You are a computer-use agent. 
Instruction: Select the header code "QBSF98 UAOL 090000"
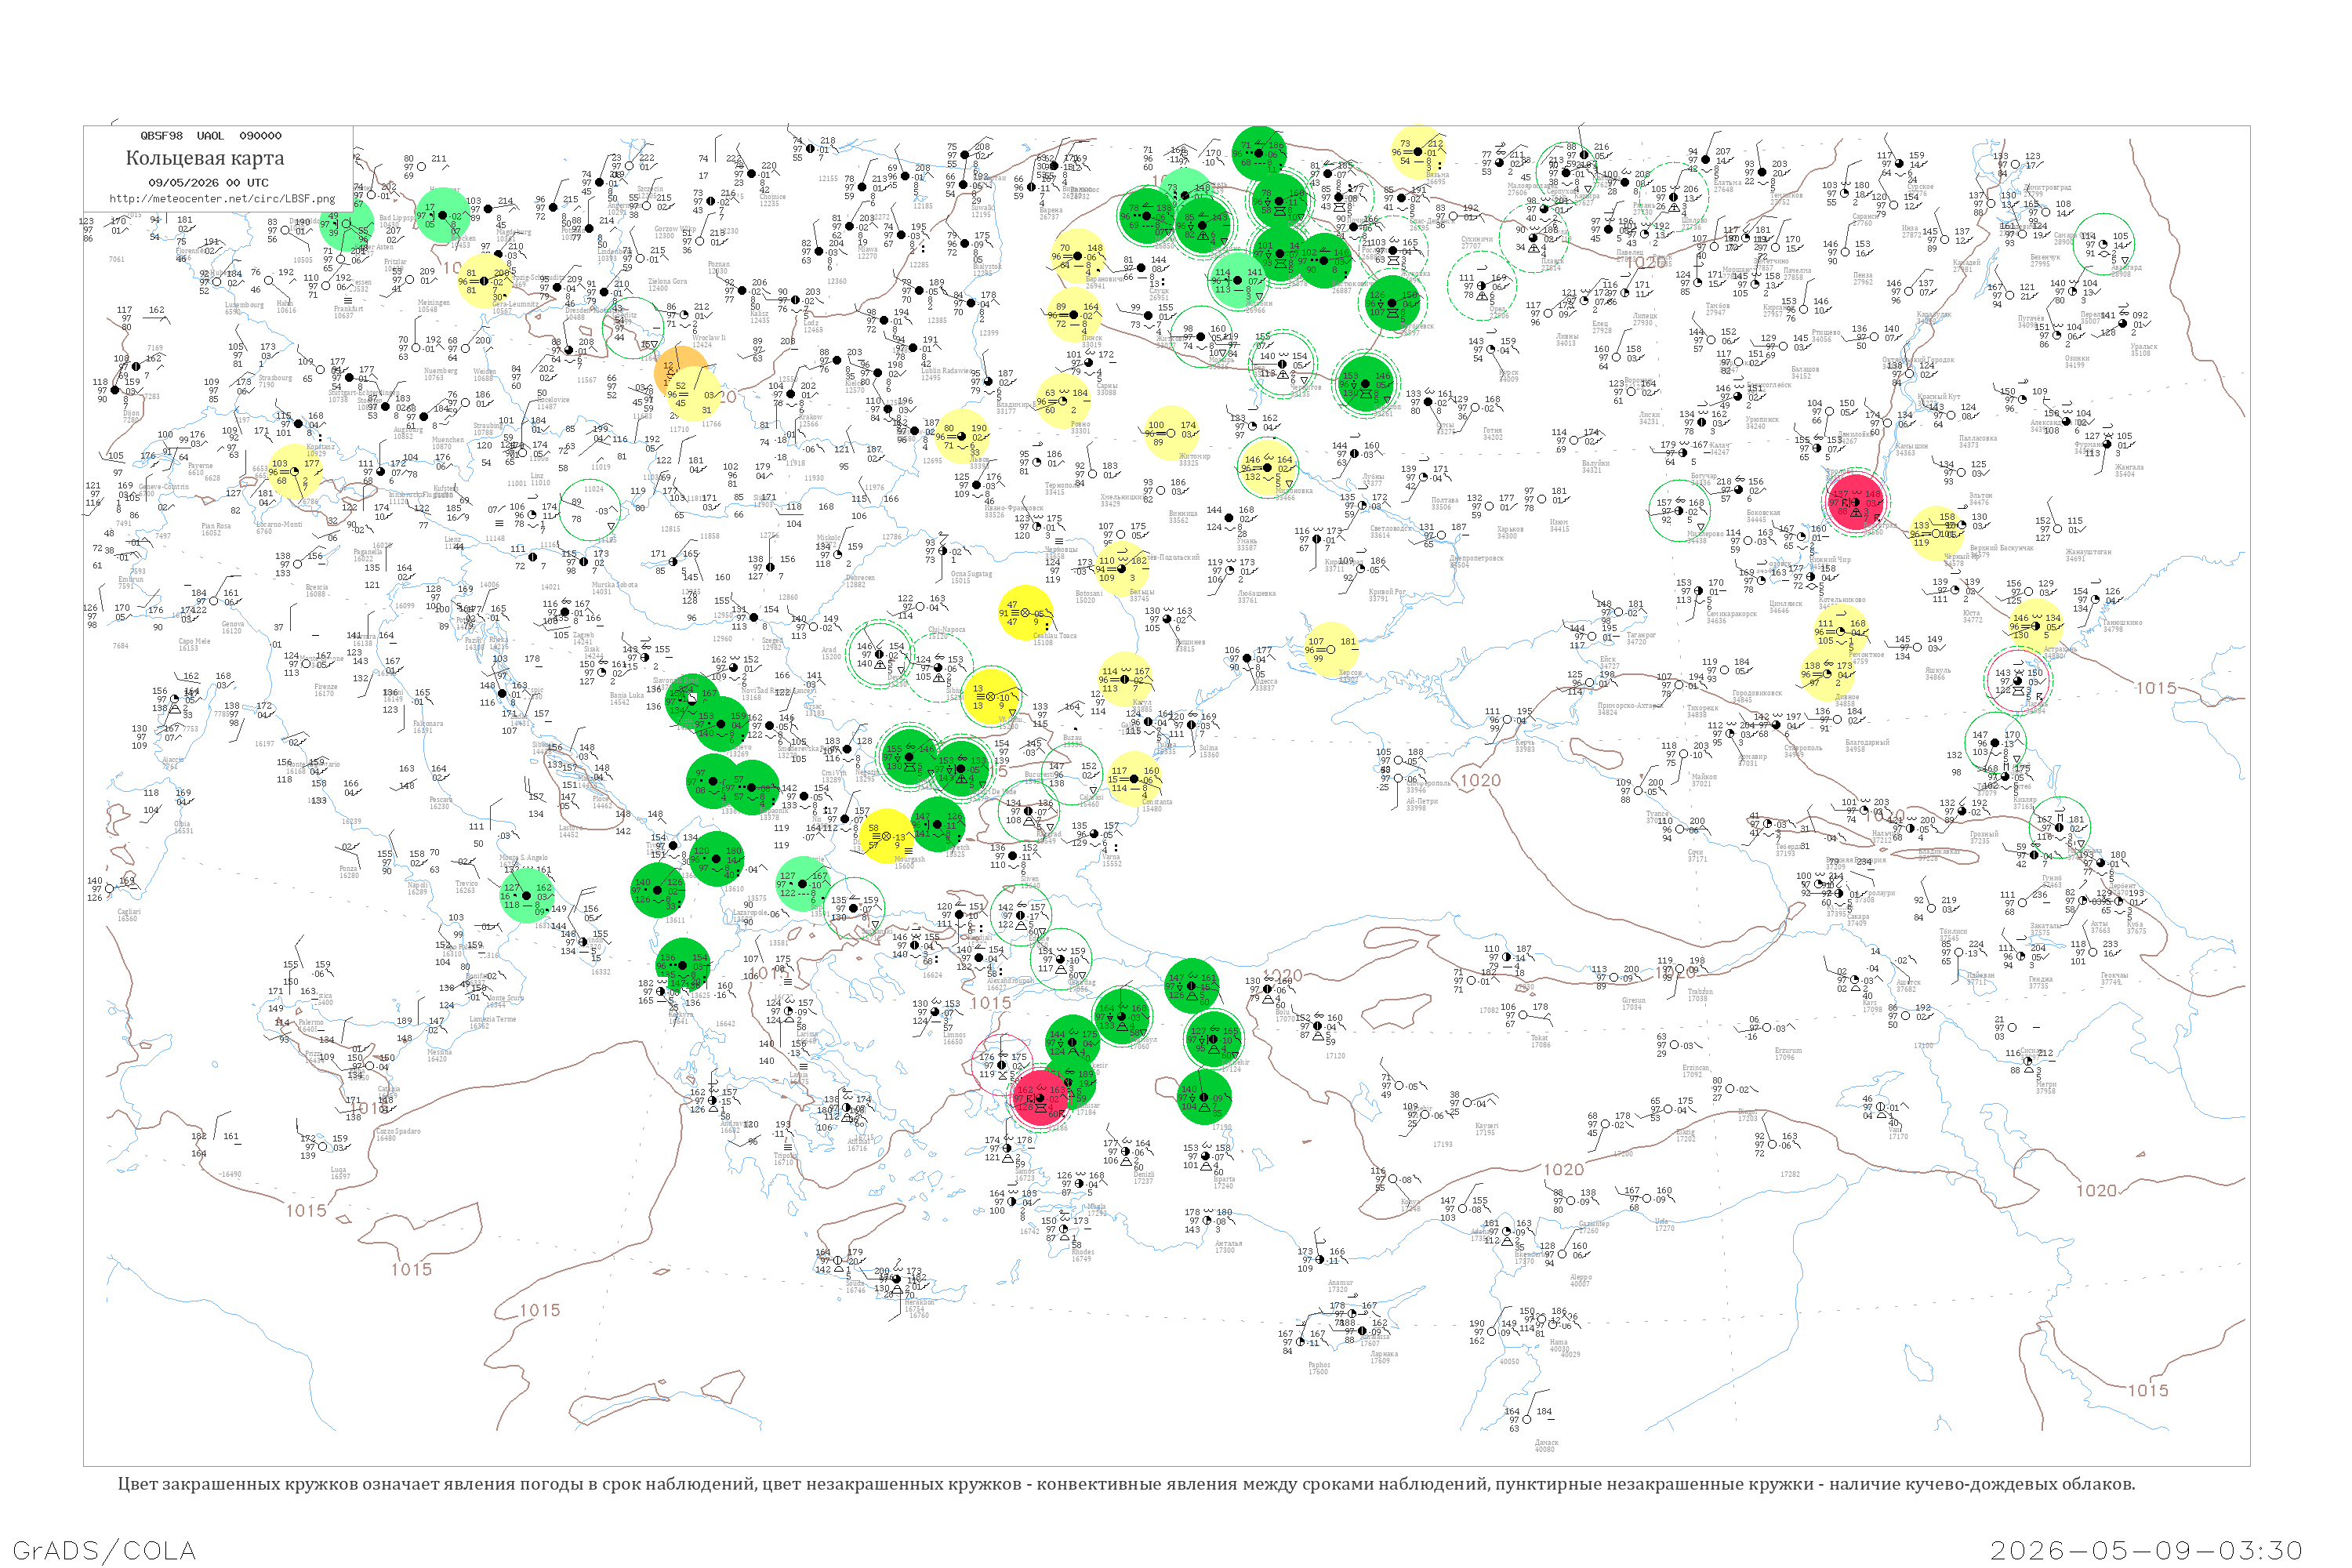pos(211,135)
